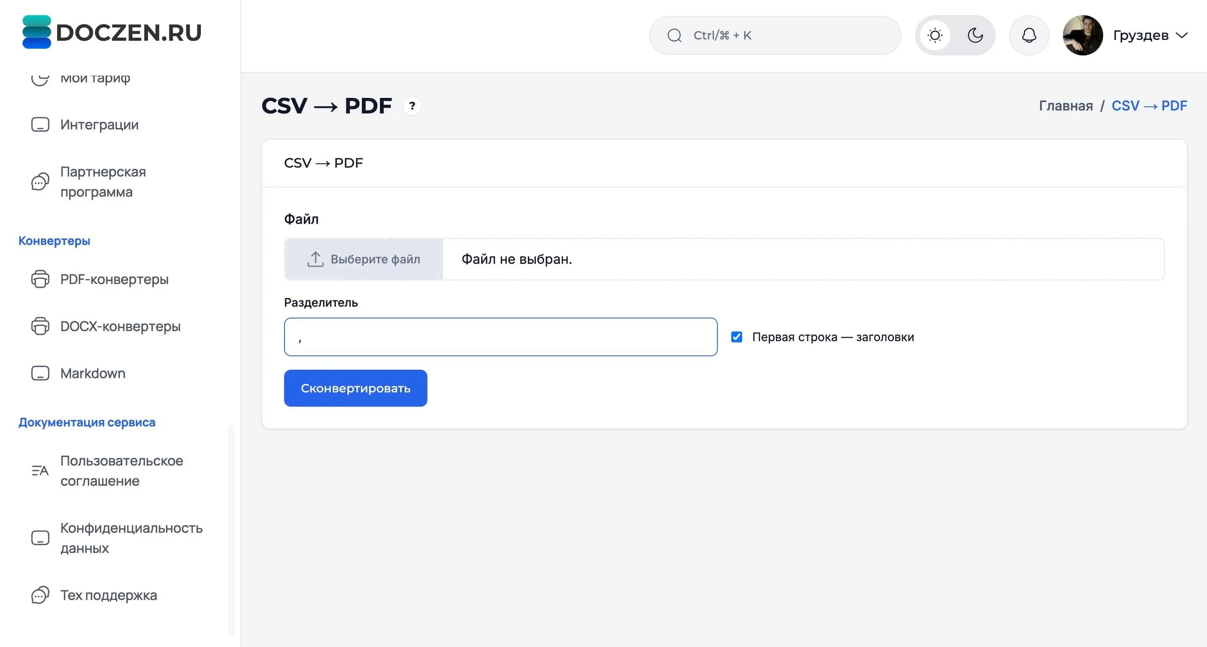Toggle Первая строка — заголовки checkbox
This screenshot has height=647, width=1207.
[737, 337]
